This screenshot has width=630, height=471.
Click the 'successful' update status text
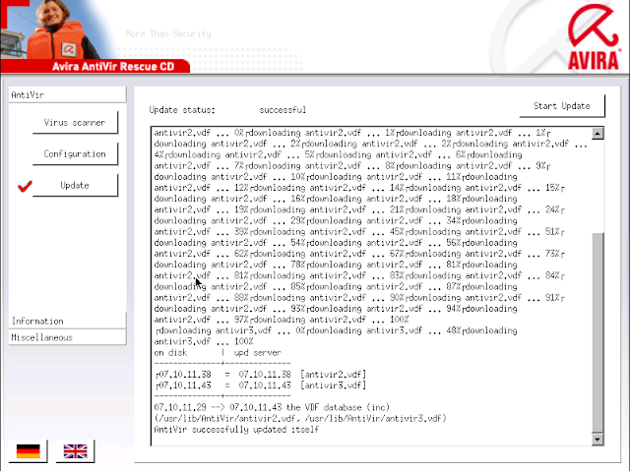283,110
